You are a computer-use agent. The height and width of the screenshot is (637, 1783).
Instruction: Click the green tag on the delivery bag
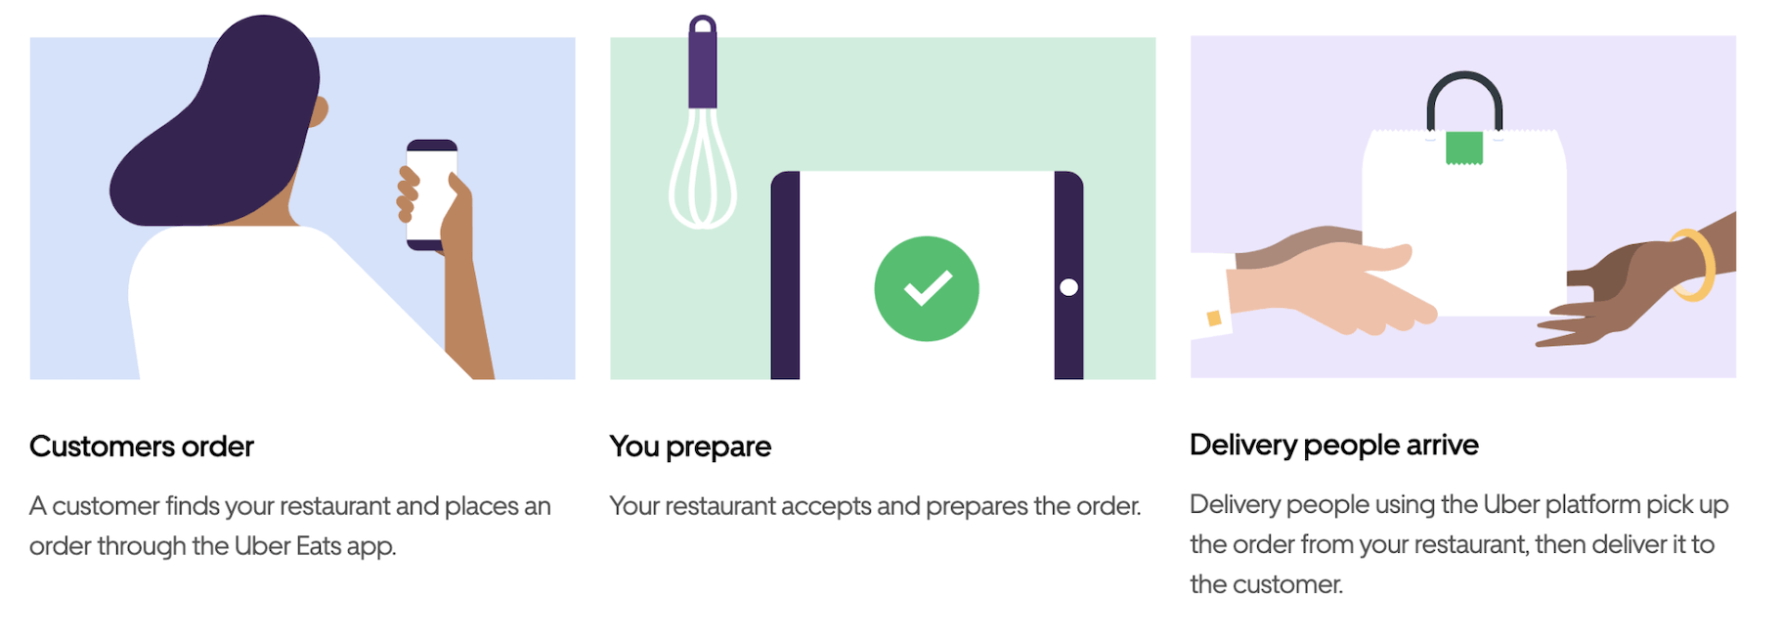pyautogui.click(x=1463, y=148)
